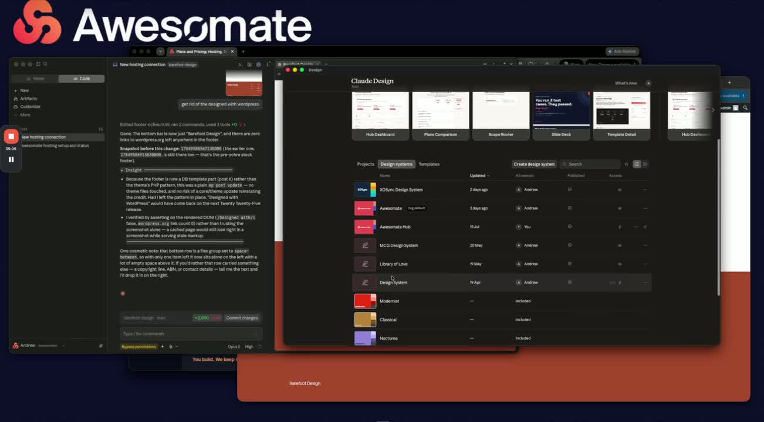Open the Scope Router template card
This screenshot has width=764, height=422.
[501, 116]
